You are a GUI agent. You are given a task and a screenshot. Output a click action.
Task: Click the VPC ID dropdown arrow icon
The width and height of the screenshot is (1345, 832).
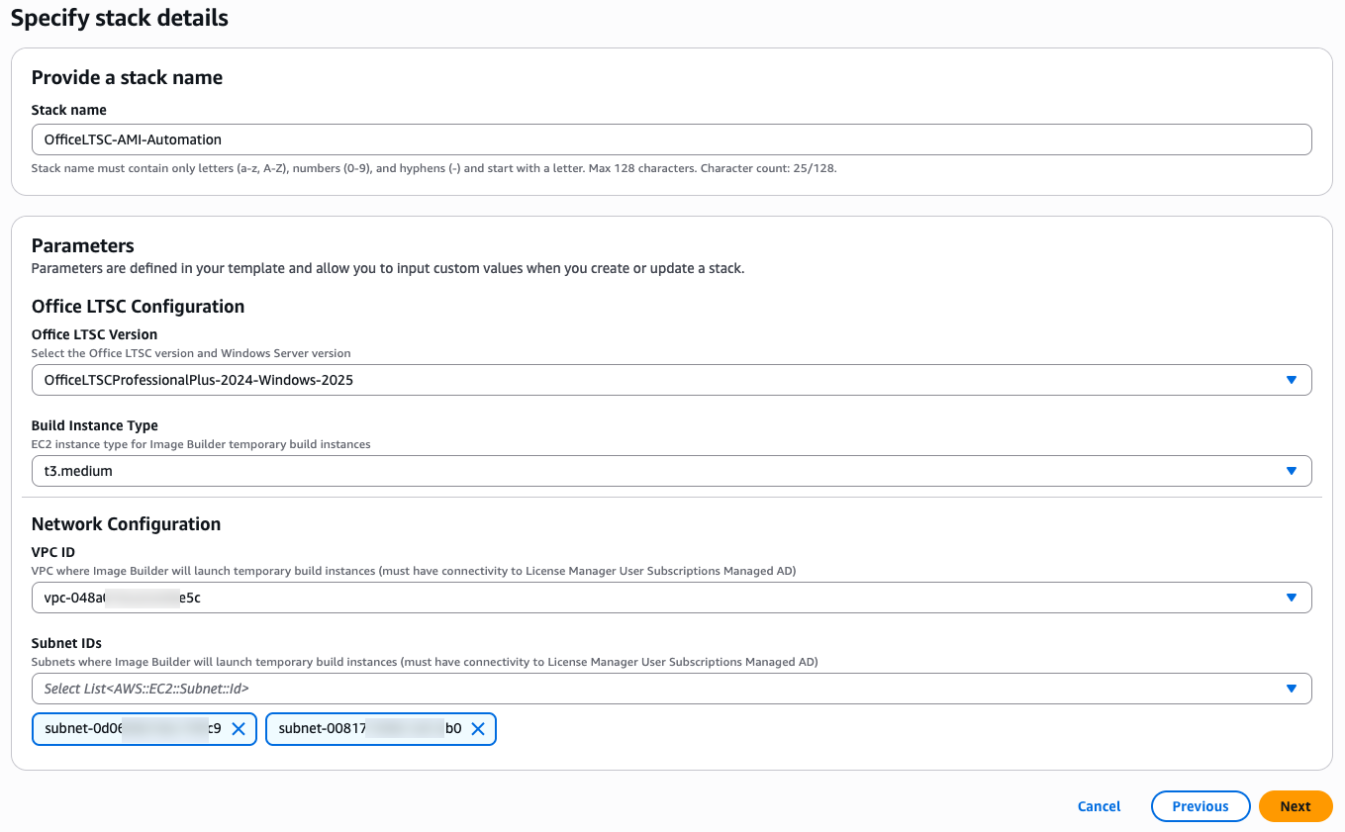(1292, 598)
